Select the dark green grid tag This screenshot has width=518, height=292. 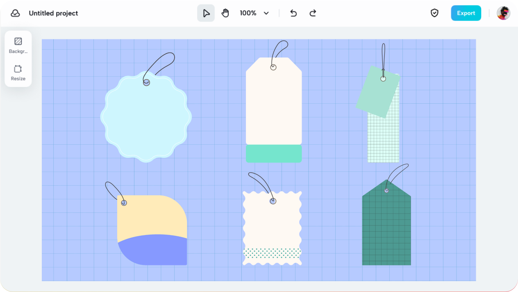point(386,222)
